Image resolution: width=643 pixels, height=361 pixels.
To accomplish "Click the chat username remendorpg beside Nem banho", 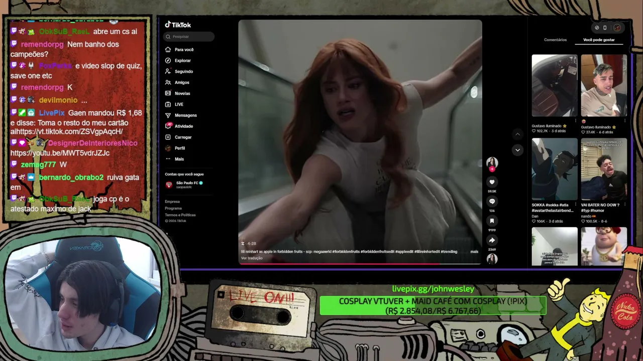I will (x=42, y=44).
